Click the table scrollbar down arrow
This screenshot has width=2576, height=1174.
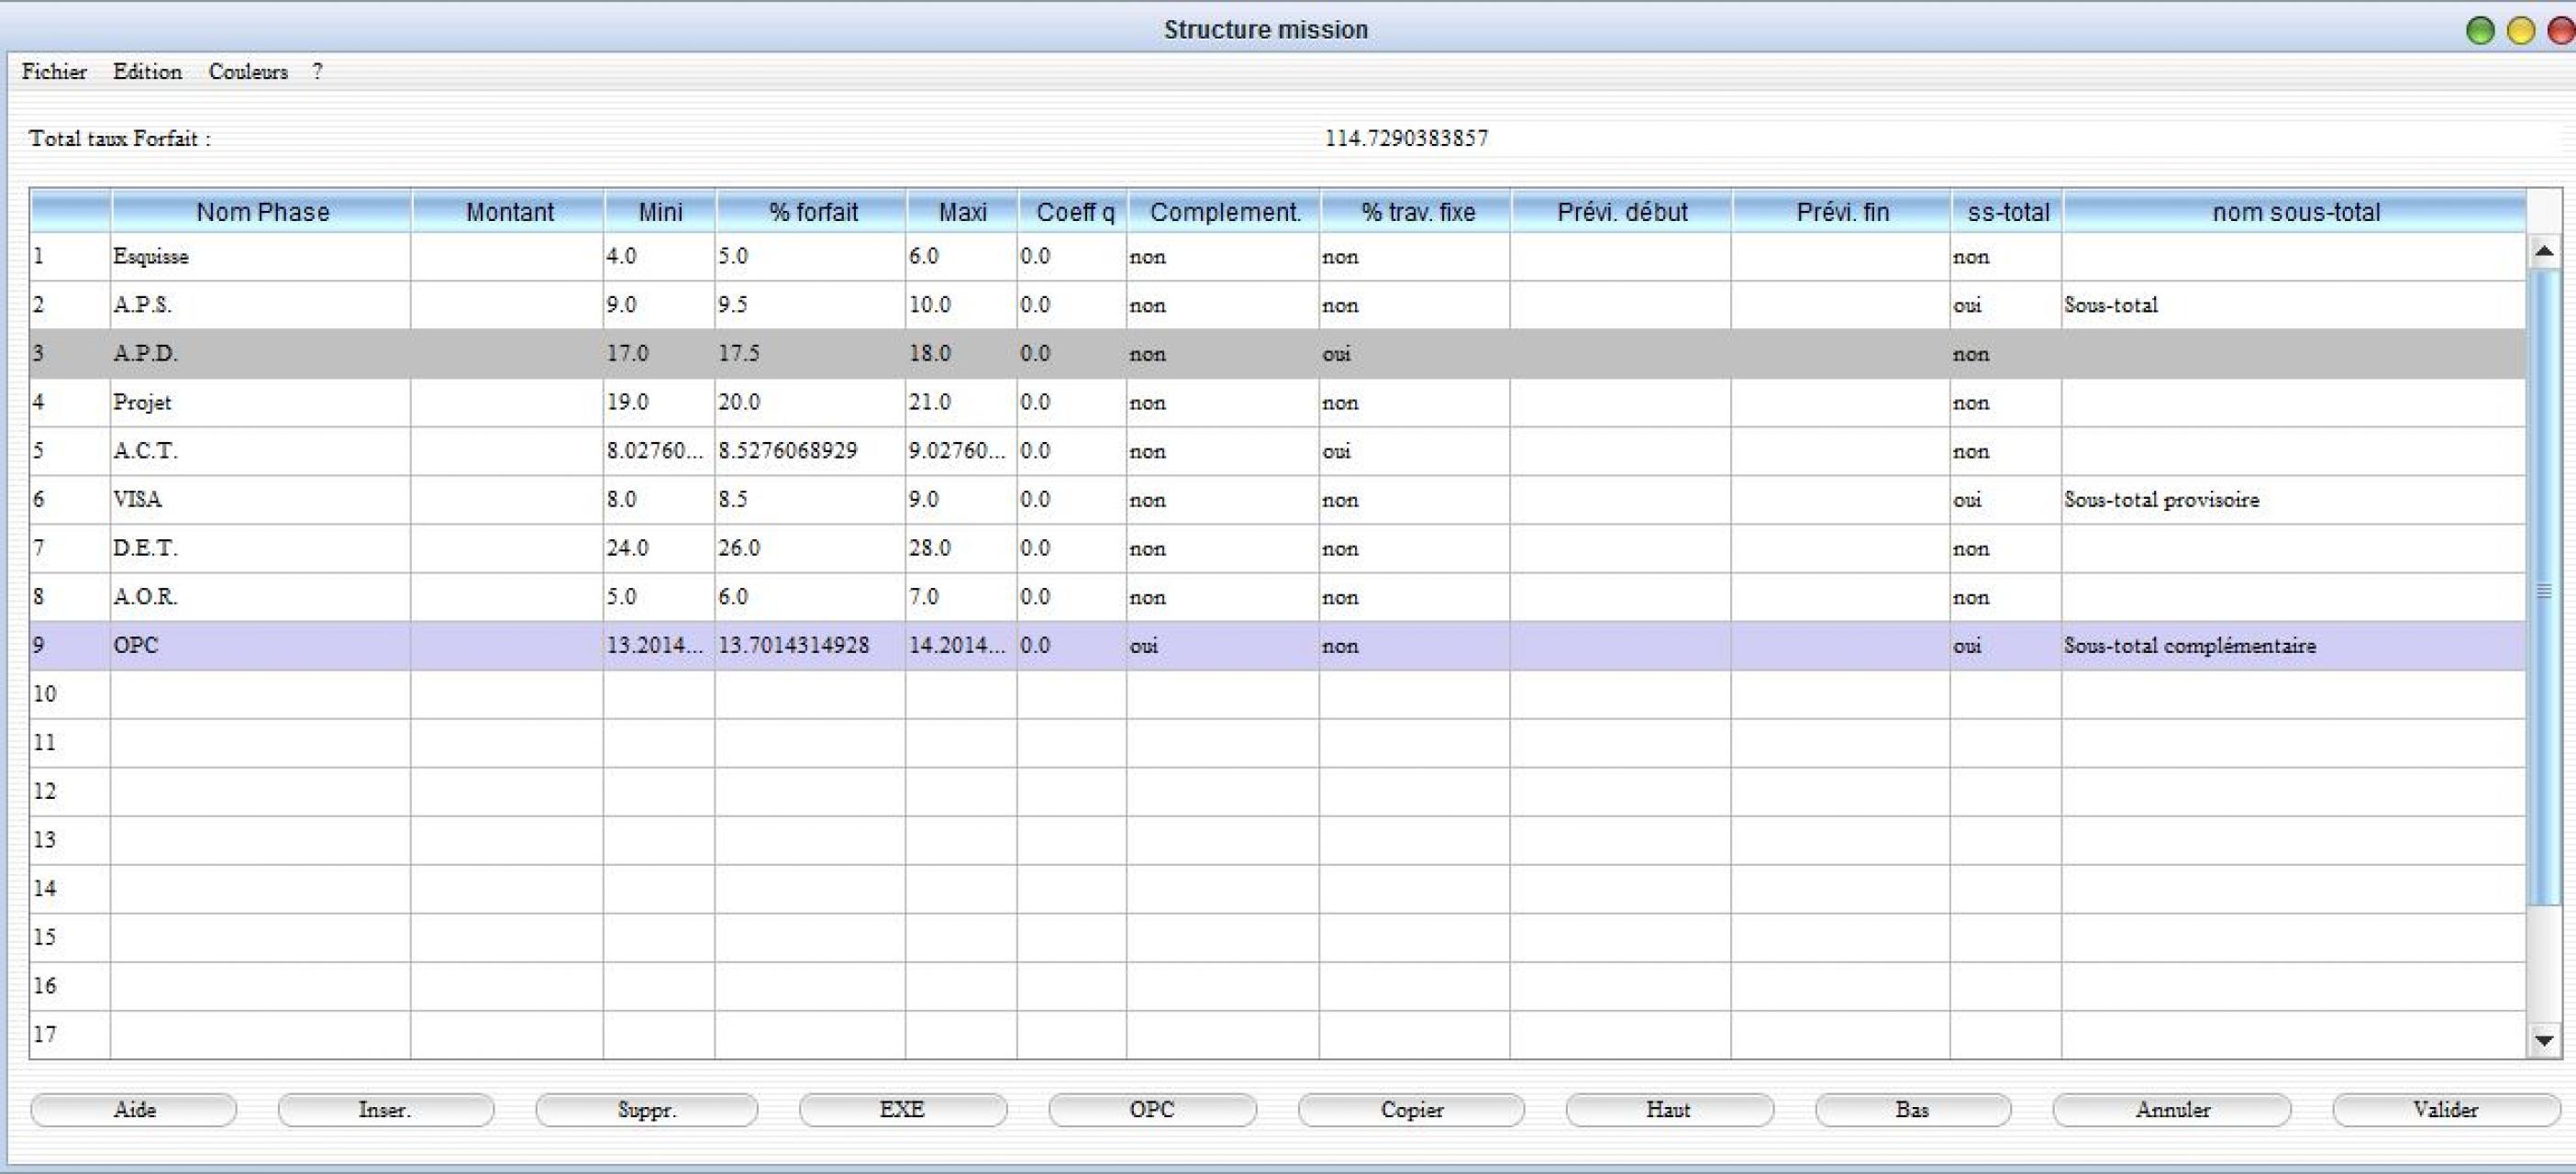[x=2544, y=1041]
